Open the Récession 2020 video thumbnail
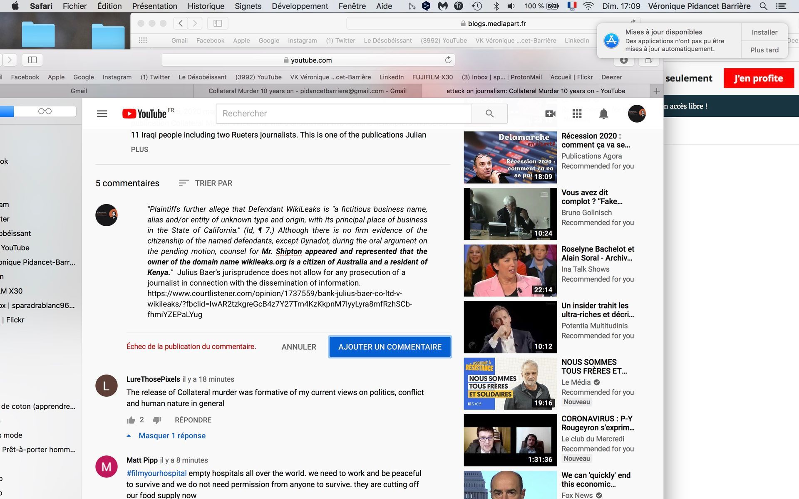 click(x=510, y=157)
